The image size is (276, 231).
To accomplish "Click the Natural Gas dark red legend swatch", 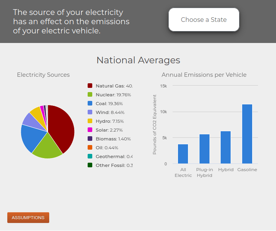I will click(90, 86).
